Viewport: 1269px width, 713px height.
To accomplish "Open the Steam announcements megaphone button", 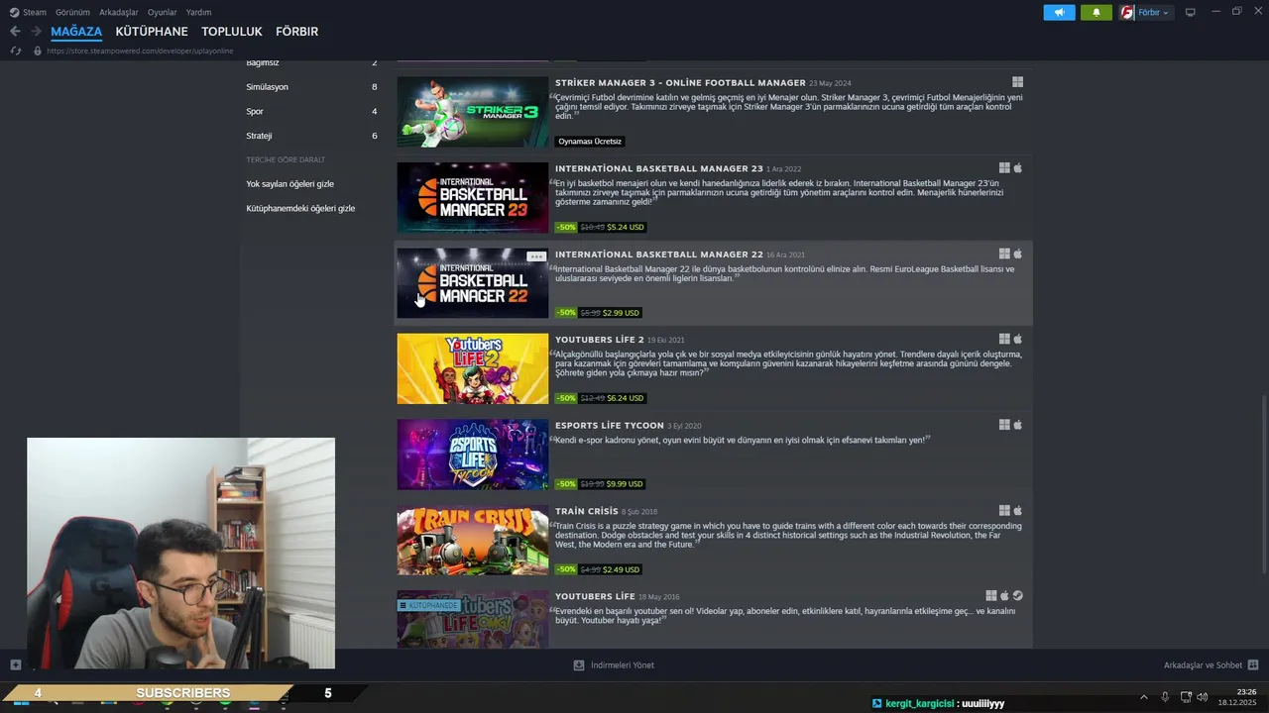I will coord(1059,12).
